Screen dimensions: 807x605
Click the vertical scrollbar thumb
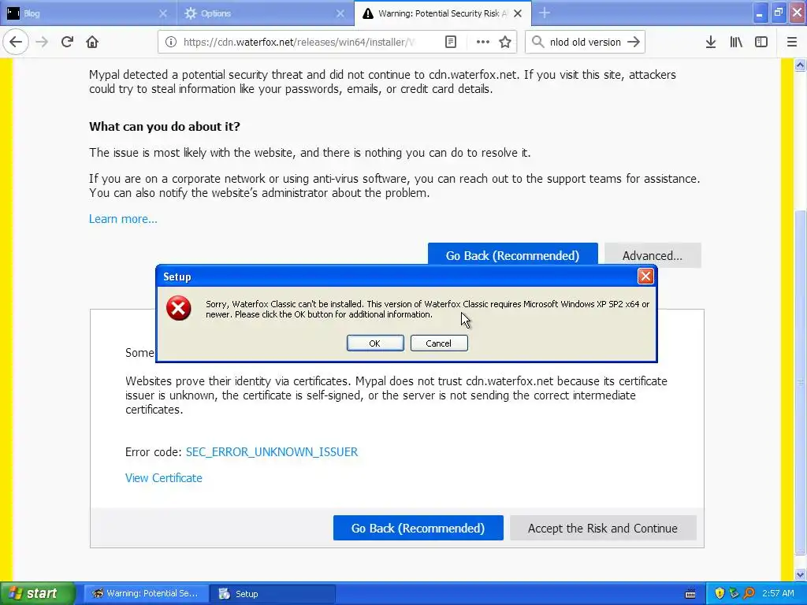[800, 384]
